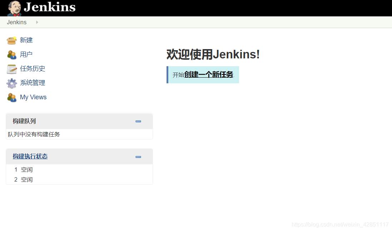
Task: Click the 用户 people icon
Action: 12,54
